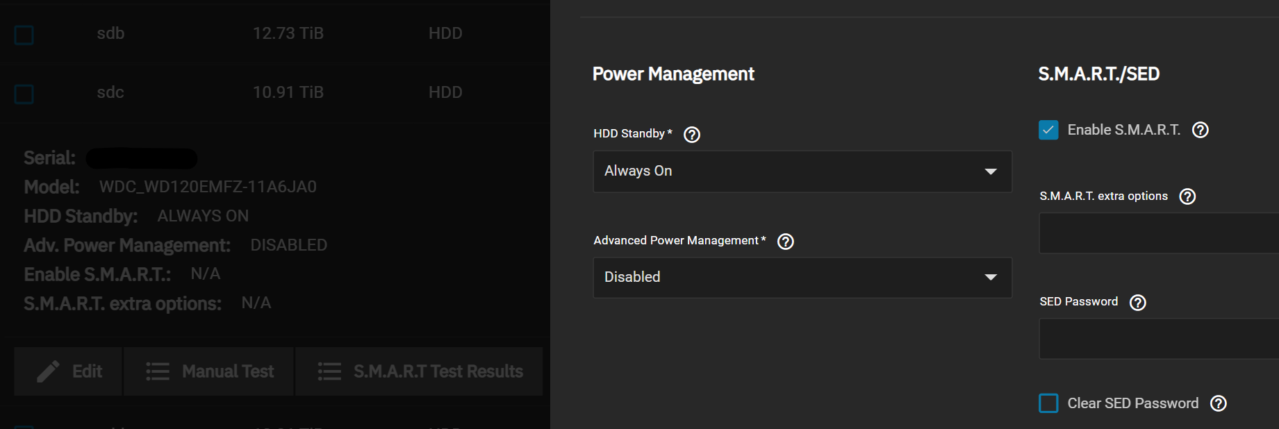This screenshot has height=429, width=1279.
Task: Click the HDD type of sdc row
Action: click(445, 92)
